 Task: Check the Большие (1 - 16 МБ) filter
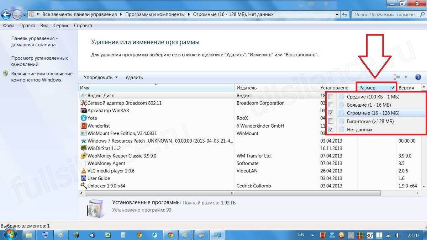coord(331,105)
